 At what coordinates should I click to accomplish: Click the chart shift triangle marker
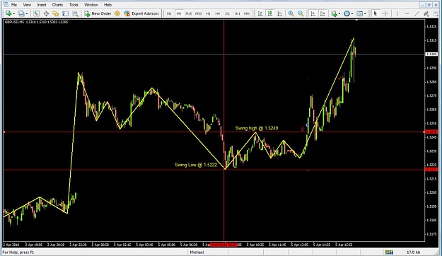[356, 21]
